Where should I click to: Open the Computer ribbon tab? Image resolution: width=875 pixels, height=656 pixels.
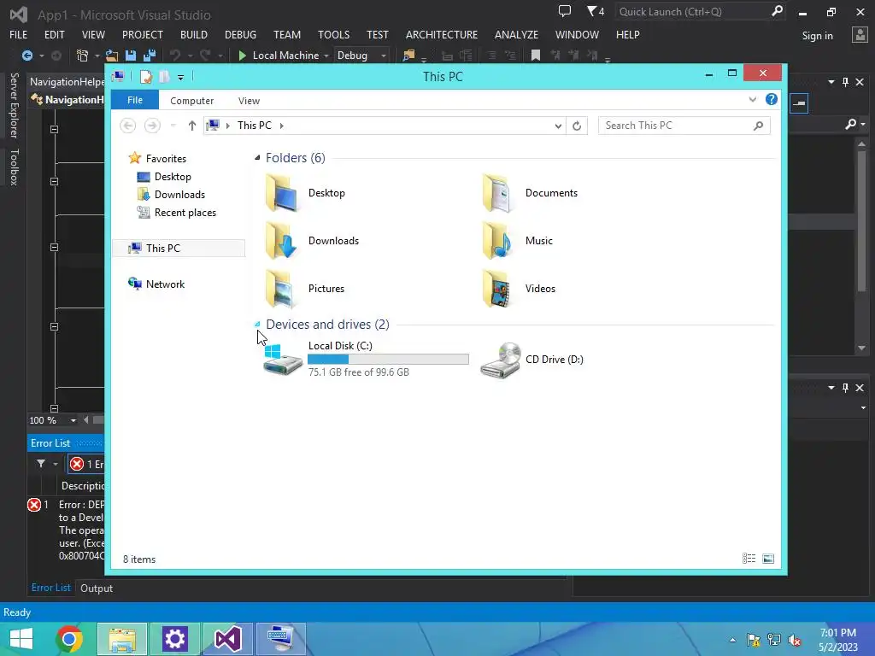[192, 101]
